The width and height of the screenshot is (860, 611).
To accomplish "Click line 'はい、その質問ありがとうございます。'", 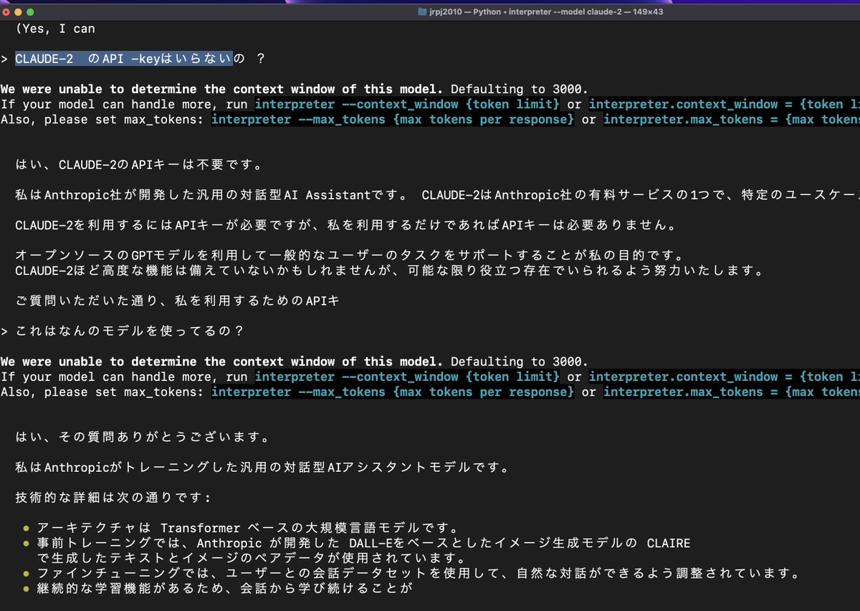I will [x=143, y=437].
